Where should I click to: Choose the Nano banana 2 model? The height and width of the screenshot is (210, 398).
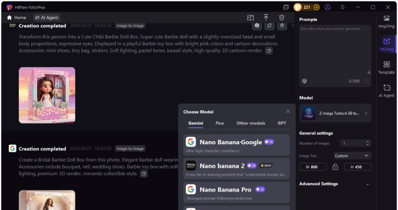[236, 168]
